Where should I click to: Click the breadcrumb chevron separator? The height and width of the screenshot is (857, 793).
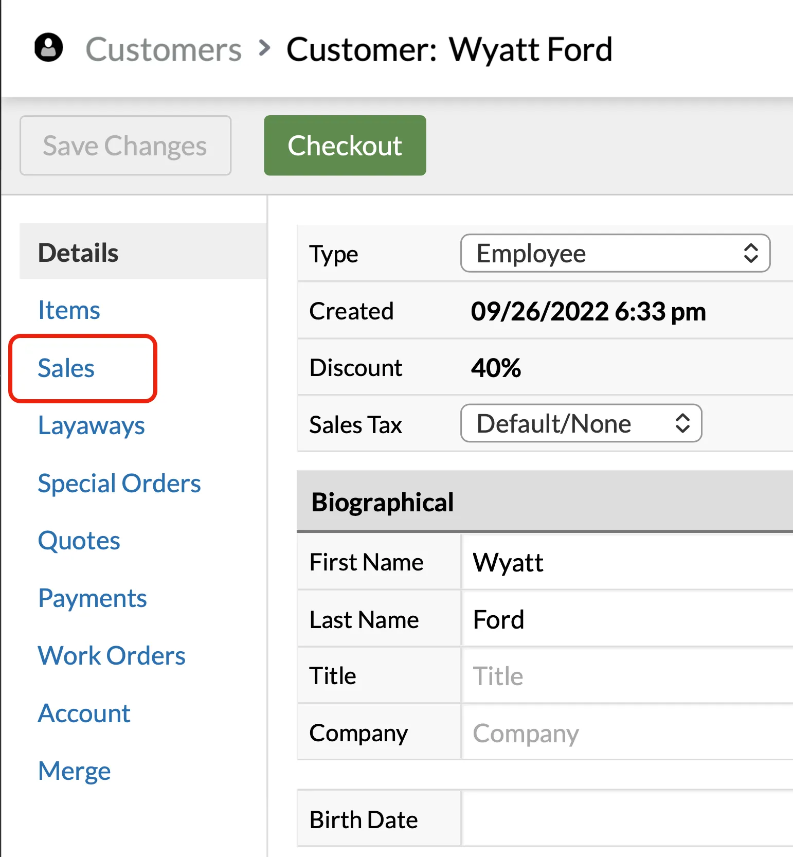pos(264,48)
